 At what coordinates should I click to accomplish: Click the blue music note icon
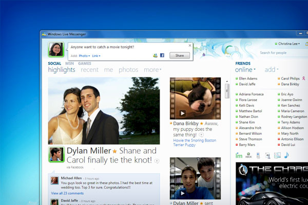(x=286, y=155)
